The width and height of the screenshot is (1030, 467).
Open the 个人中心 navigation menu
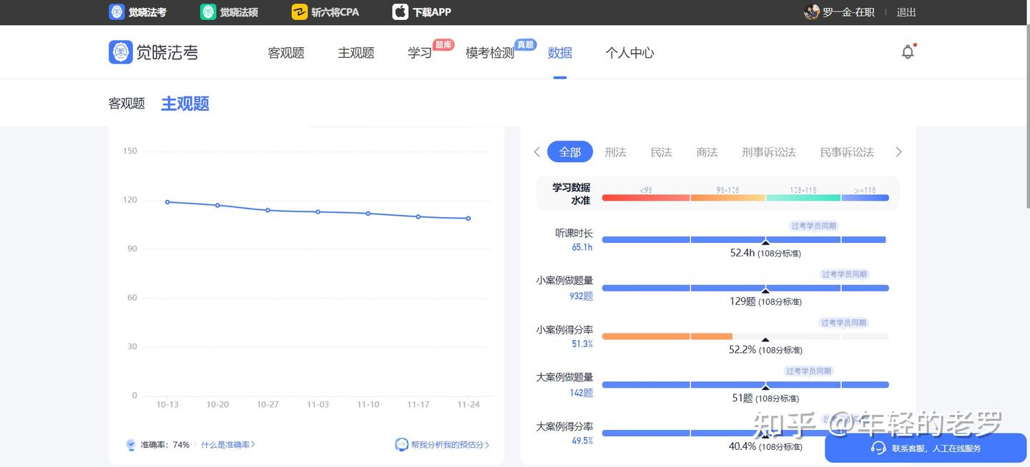[629, 53]
